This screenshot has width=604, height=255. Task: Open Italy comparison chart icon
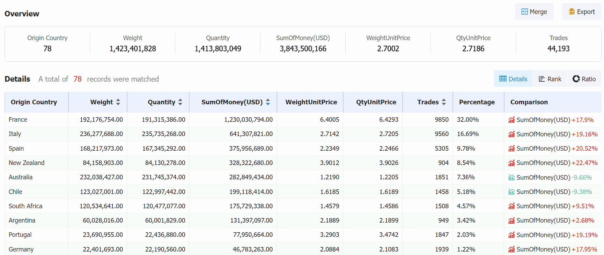[x=511, y=134]
